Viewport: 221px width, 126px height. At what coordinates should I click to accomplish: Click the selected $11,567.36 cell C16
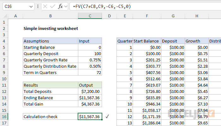click(x=90, y=117)
